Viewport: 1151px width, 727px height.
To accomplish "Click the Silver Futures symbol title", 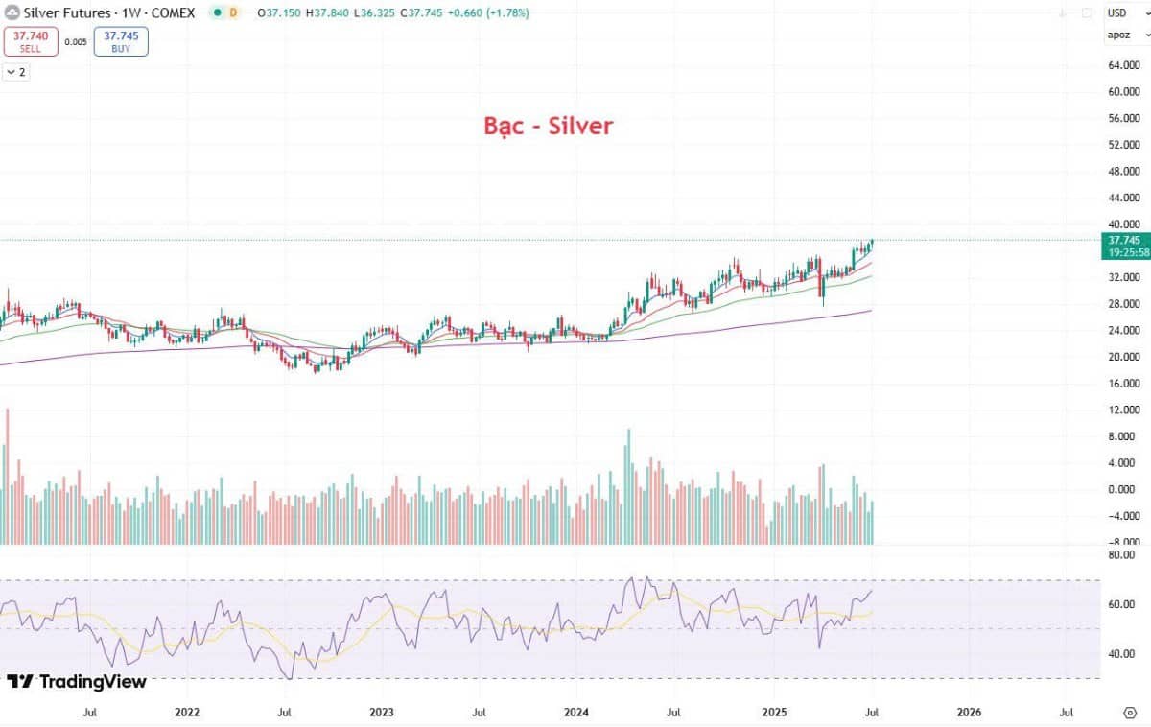I will pyautogui.click(x=66, y=13).
